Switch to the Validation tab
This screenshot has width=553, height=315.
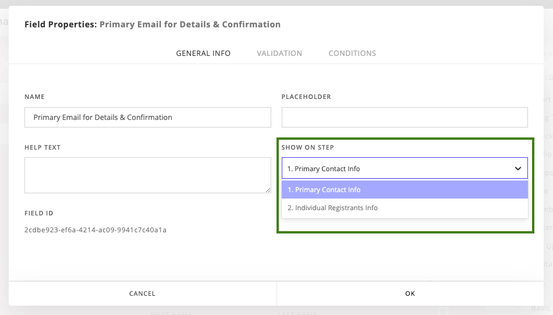tap(279, 53)
